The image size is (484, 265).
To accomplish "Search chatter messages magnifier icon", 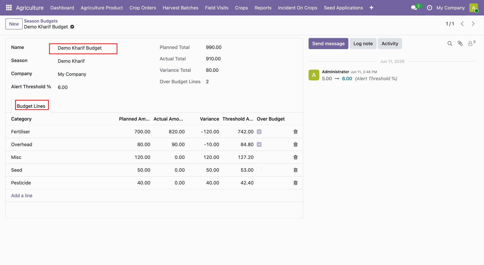I will pos(450,44).
